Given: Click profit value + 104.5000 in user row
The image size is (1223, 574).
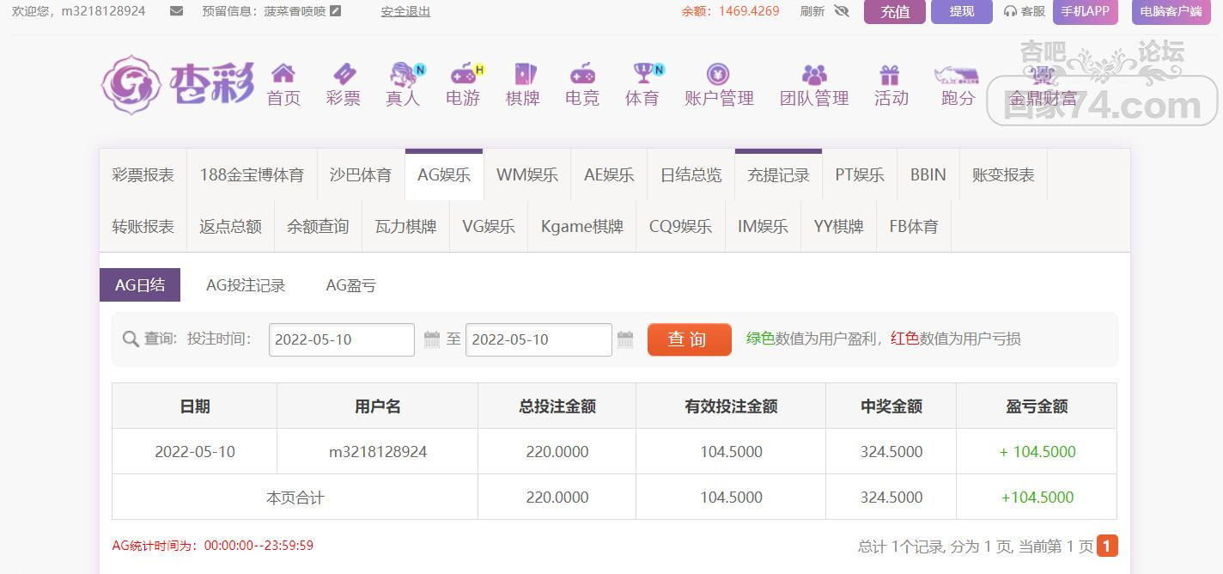Looking at the screenshot, I should pyautogui.click(x=1037, y=452).
